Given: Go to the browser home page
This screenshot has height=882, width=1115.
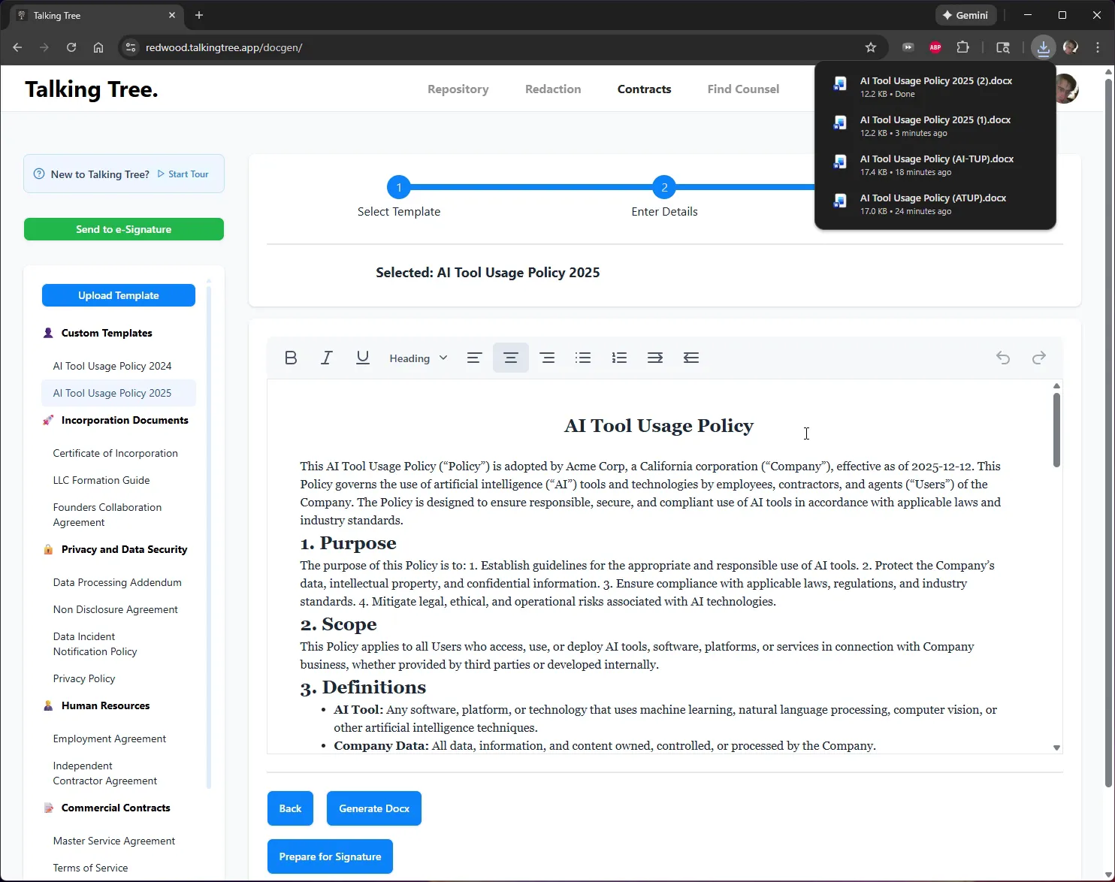Looking at the screenshot, I should [x=98, y=47].
